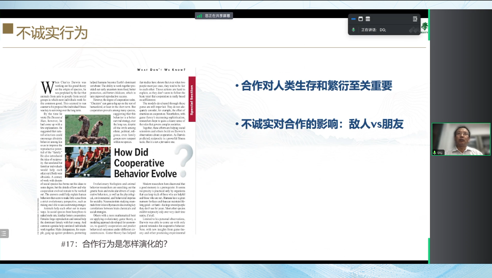Open the list icon at the left edge
This screenshot has height=278, width=492.
click(4, 234)
